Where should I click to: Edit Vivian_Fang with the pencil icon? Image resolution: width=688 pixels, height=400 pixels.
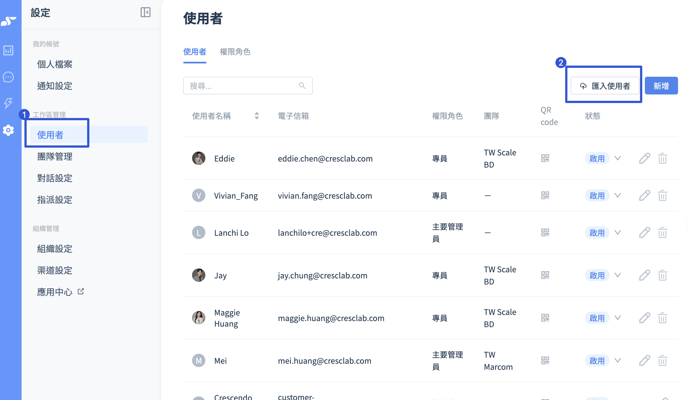(644, 196)
